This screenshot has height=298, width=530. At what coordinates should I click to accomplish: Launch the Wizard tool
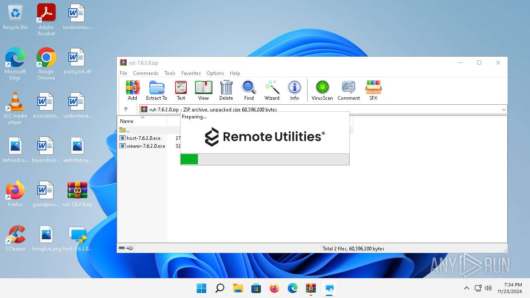click(x=272, y=90)
